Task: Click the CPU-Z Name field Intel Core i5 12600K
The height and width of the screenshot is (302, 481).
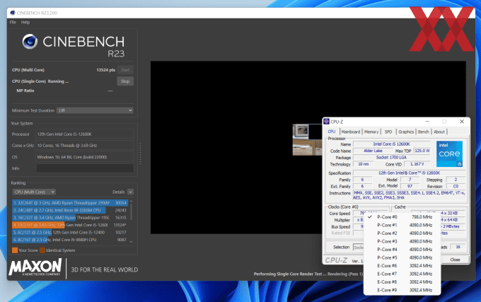Action: [391, 144]
